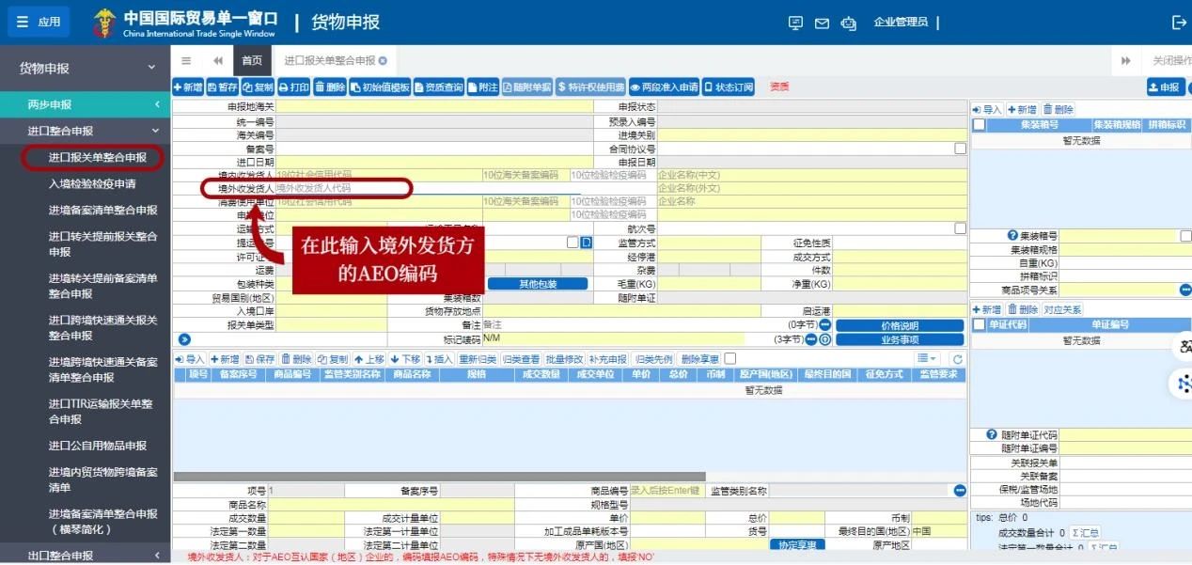This screenshot has height=565, width=1192.
Task: Switch to the 首页 tab
Action: click(252, 58)
